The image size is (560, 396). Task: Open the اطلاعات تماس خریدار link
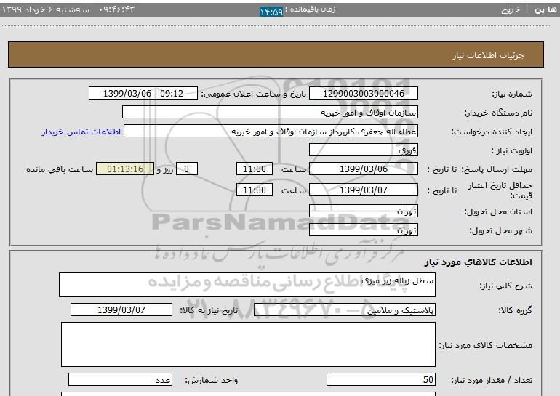(81, 132)
